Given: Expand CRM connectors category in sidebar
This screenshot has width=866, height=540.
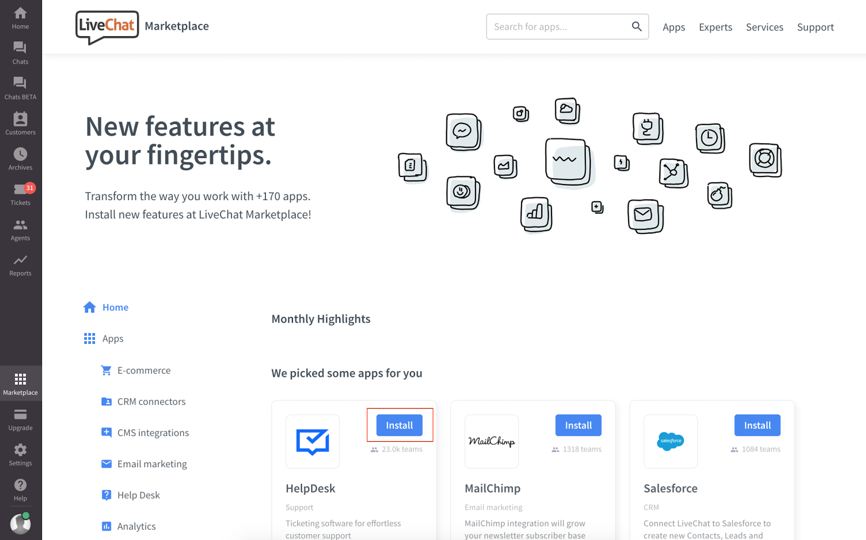Looking at the screenshot, I should click(152, 401).
